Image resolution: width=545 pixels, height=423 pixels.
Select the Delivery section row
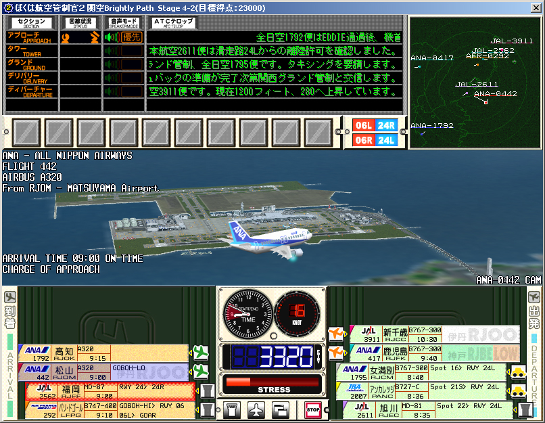pyautogui.click(x=31, y=78)
